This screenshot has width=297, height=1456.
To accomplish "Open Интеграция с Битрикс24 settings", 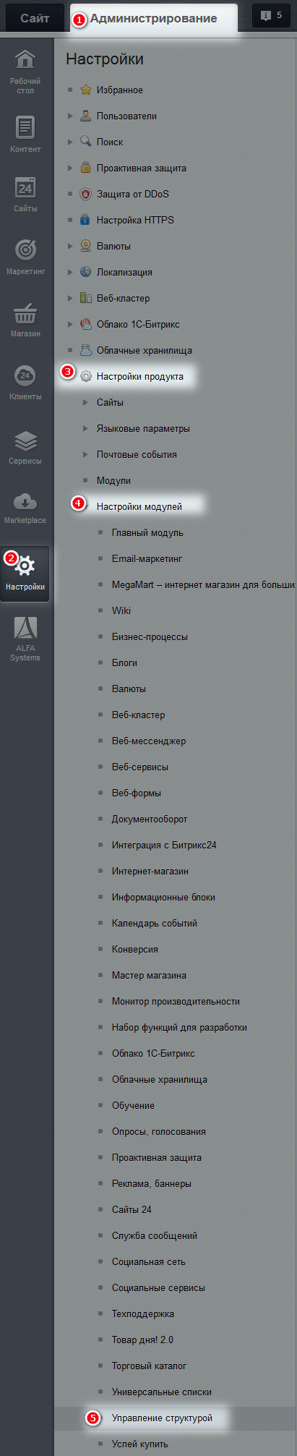I will pyautogui.click(x=164, y=845).
